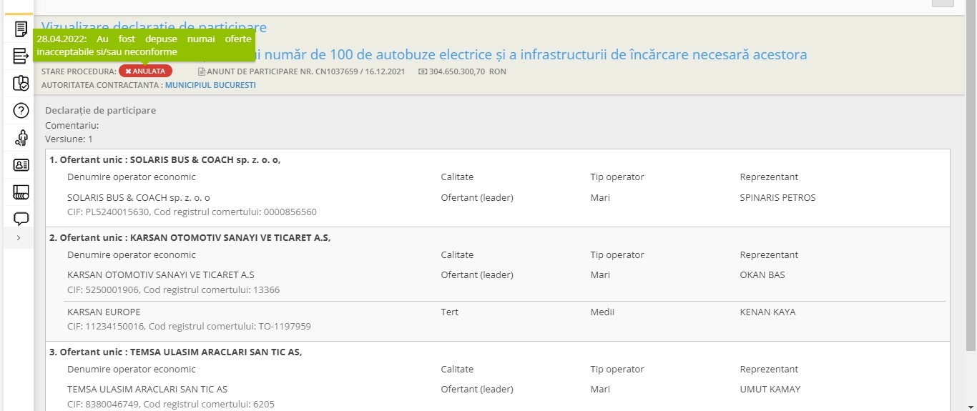Open the speech bubble messages icon
The image size is (977, 411).
pos(21,219)
